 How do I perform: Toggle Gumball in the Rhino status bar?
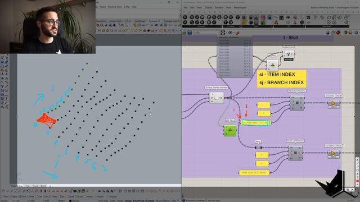pos(150,201)
